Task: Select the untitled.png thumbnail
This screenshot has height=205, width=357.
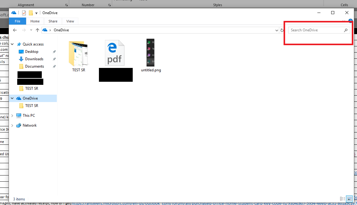Action: [x=150, y=53]
